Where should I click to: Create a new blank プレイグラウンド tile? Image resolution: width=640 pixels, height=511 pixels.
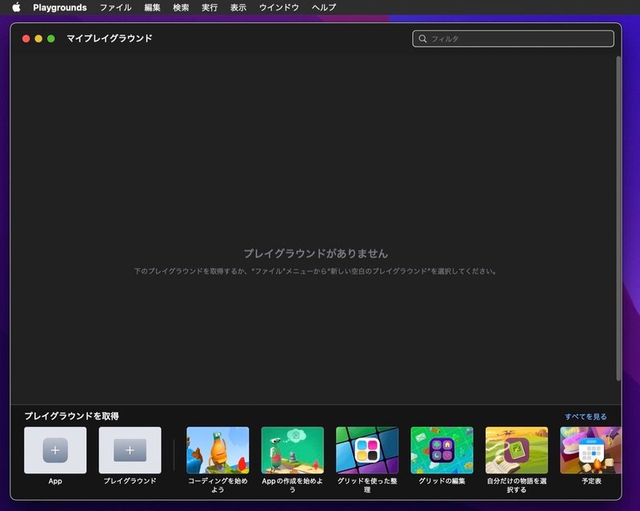pyautogui.click(x=130, y=450)
